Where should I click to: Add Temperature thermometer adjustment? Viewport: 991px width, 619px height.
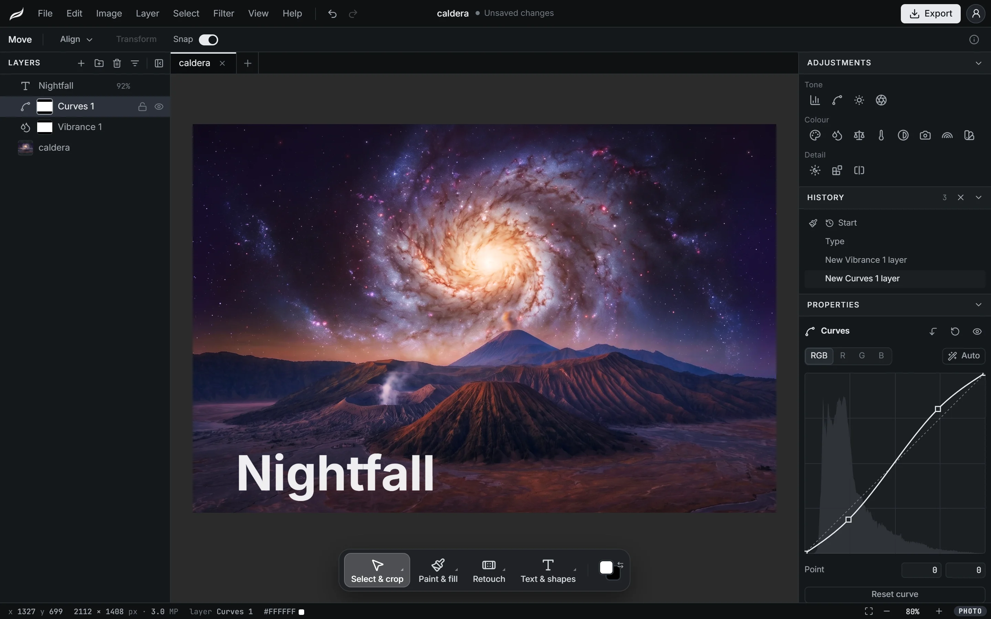click(881, 135)
